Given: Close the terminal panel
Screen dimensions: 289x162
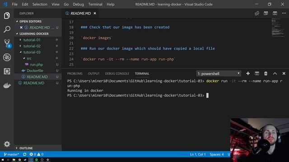Looking at the screenshot, I should click(x=284, y=74).
